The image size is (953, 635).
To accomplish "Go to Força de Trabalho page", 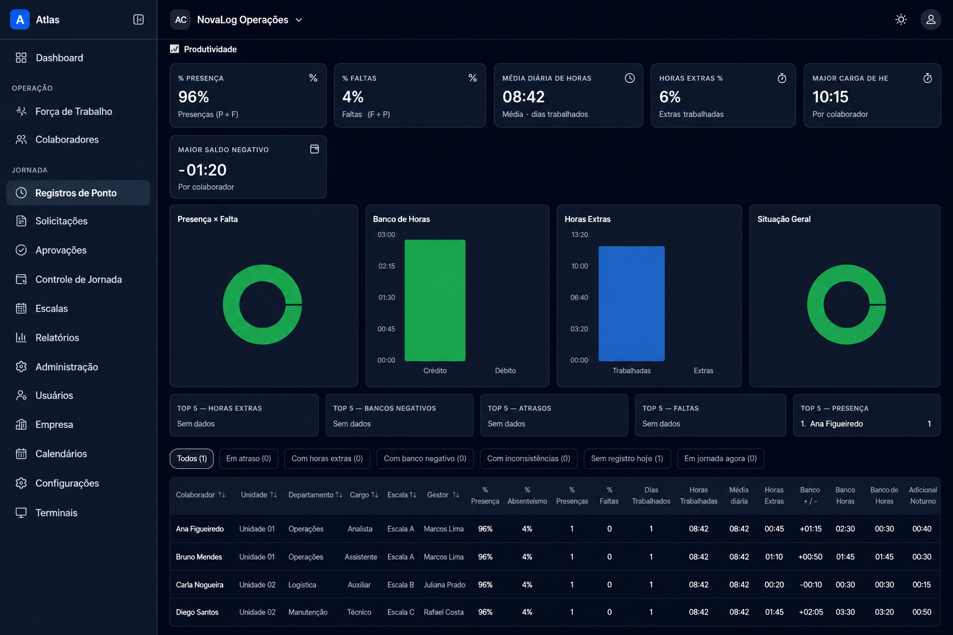I will coord(78,112).
